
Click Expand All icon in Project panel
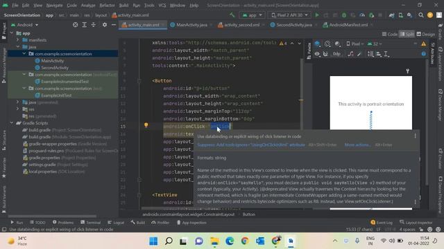tap(85, 25)
